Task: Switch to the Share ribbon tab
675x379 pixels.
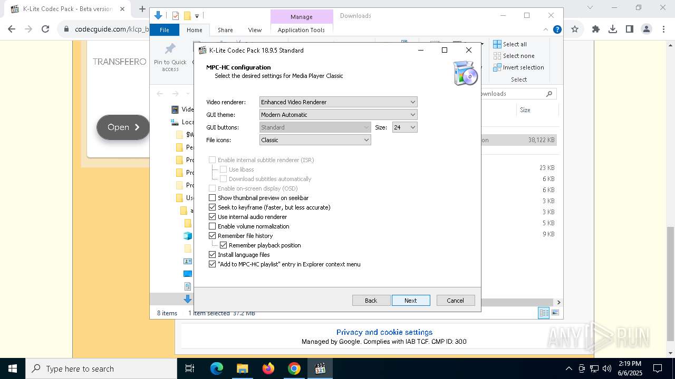Action: tap(225, 30)
